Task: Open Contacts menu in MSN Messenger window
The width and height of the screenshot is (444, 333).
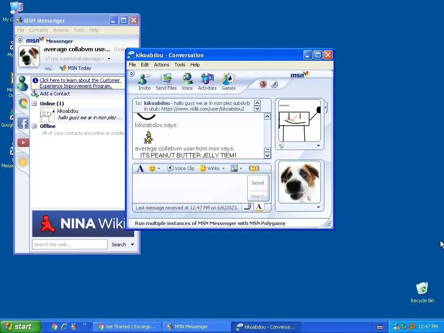Action: 38,30
